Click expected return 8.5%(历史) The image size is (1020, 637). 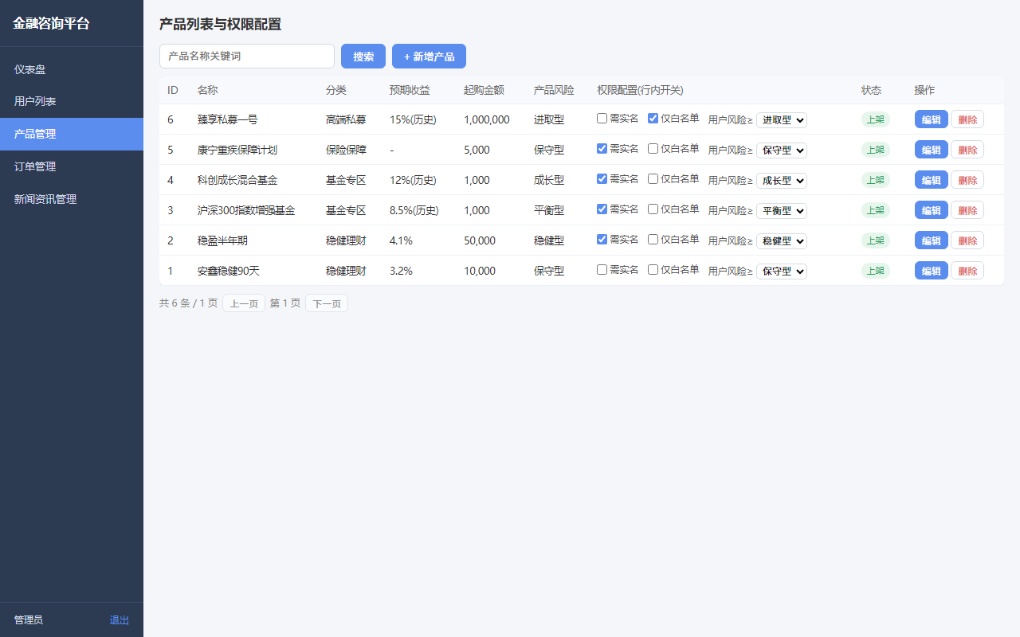coord(414,210)
